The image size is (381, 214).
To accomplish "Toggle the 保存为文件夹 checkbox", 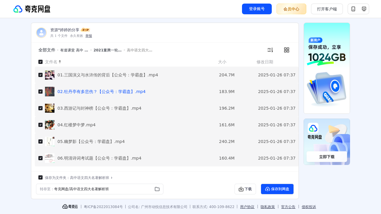I will (40, 177).
